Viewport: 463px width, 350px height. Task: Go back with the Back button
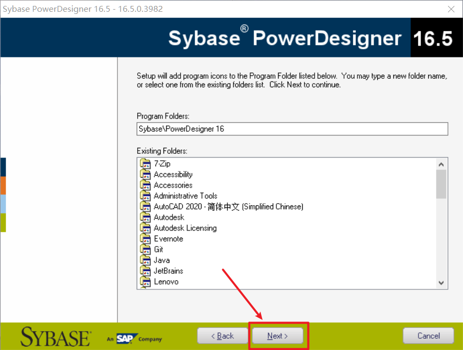(222, 336)
